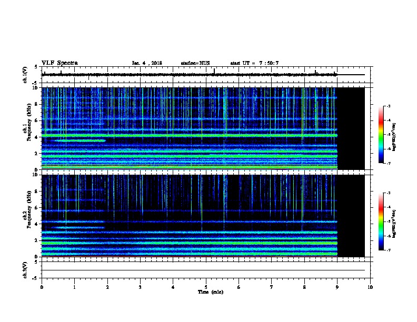Click the 2 minute tick label
The image size is (417, 322).
[107, 287]
